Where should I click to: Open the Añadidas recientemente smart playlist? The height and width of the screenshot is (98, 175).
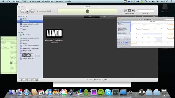[x=30, y=46]
